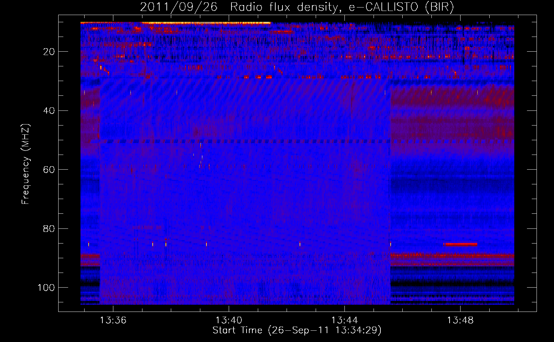The width and height of the screenshot is (554, 342).
Task: Click the '13:40' time tick label
Action: tap(229, 320)
